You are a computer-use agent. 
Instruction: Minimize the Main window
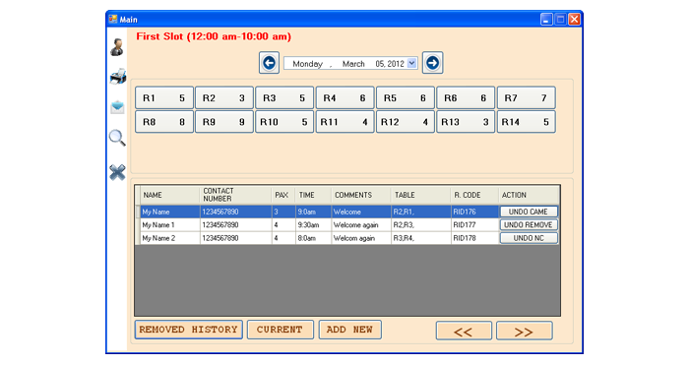pyautogui.click(x=546, y=20)
